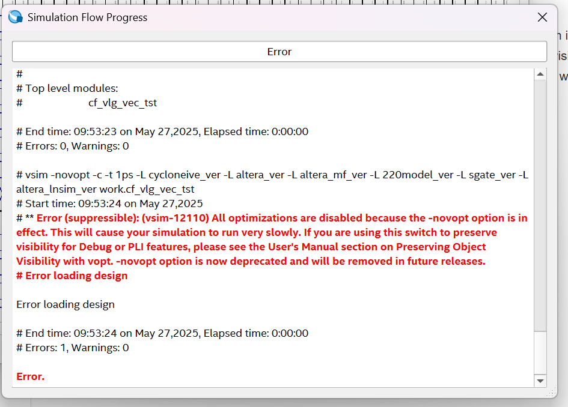Click 'End time: 09:53:23' log line

pyautogui.click(x=162, y=131)
